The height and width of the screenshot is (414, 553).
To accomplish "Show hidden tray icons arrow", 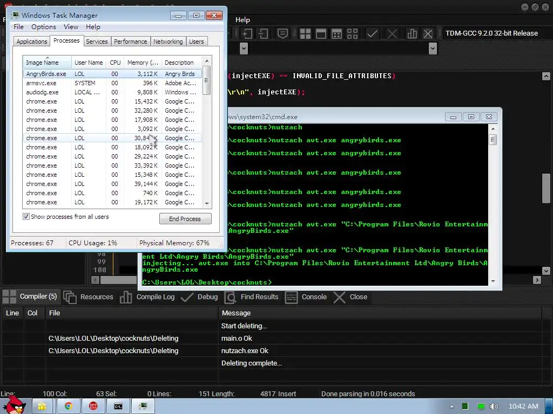I will 451,406.
